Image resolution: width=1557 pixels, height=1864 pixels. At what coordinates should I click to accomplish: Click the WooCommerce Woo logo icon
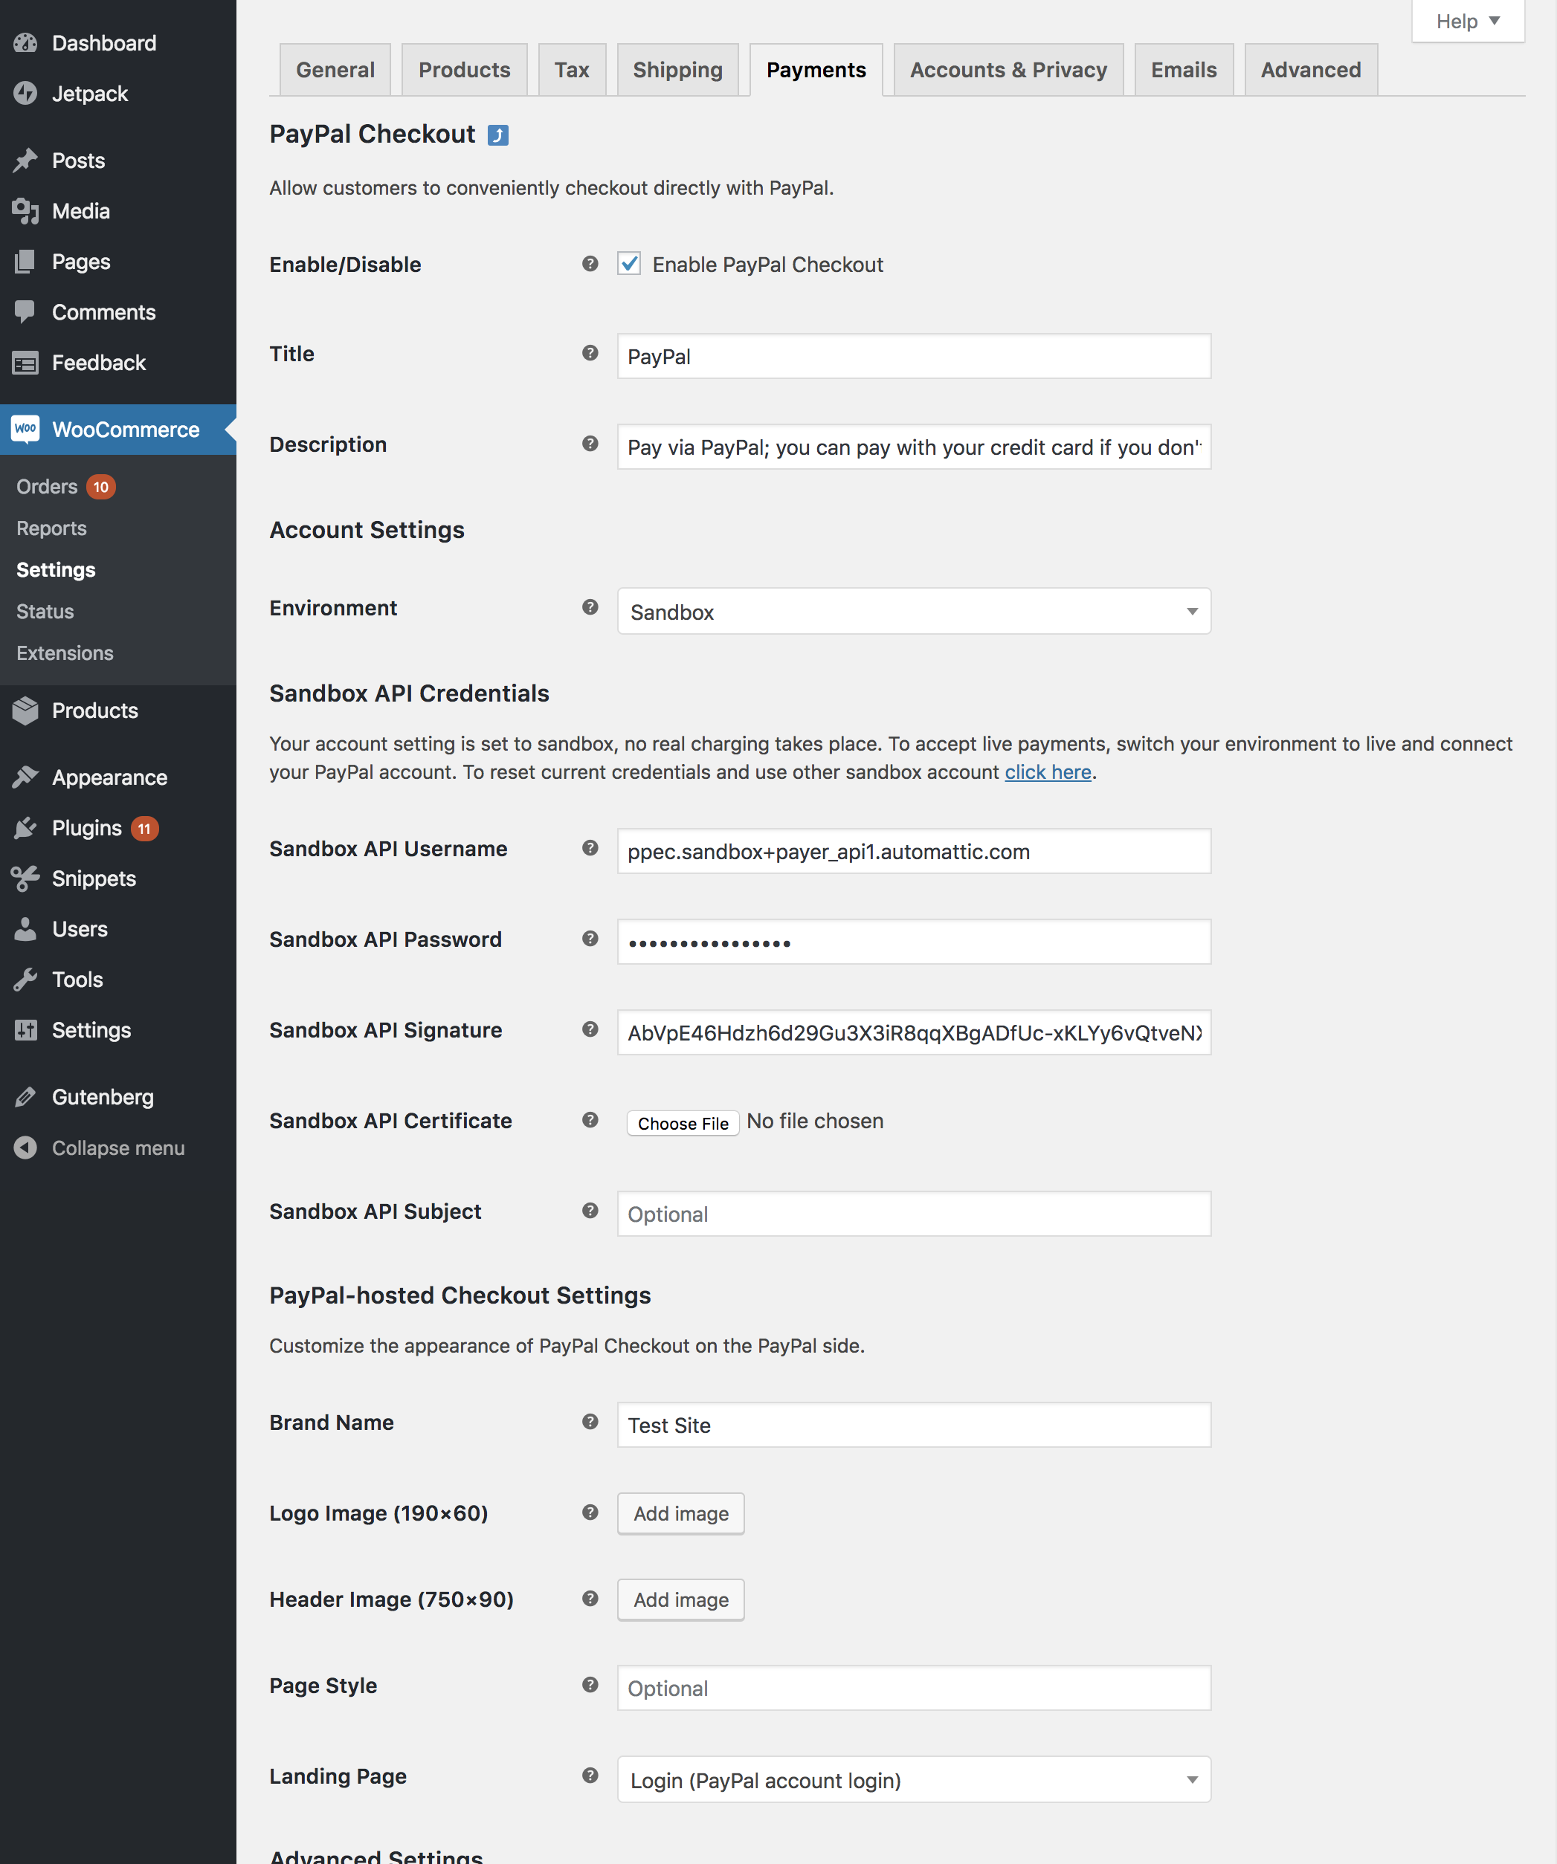[26, 430]
